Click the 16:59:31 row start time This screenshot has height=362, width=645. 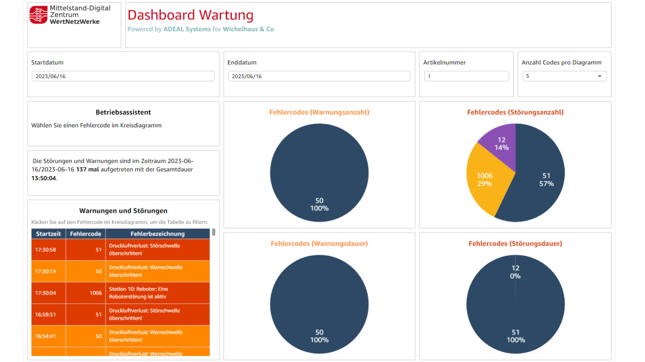(x=46, y=315)
